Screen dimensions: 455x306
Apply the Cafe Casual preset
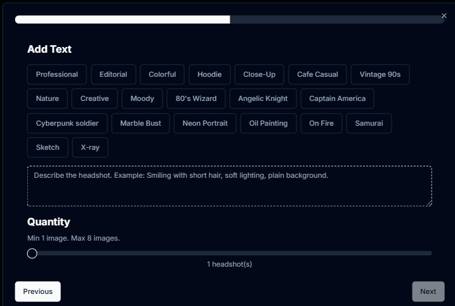[x=317, y=74]
